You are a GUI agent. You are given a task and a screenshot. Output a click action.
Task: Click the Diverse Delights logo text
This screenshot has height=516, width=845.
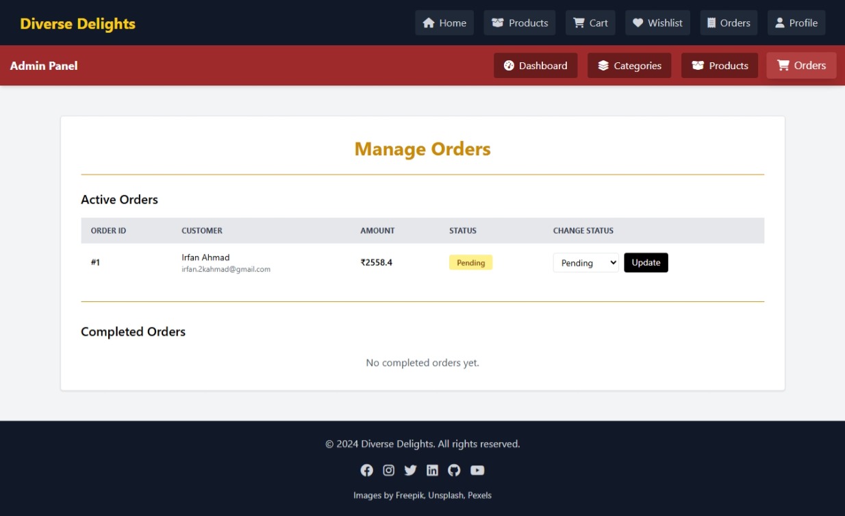coord(78,24)
